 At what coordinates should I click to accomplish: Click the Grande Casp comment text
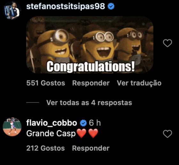[51, 133]
